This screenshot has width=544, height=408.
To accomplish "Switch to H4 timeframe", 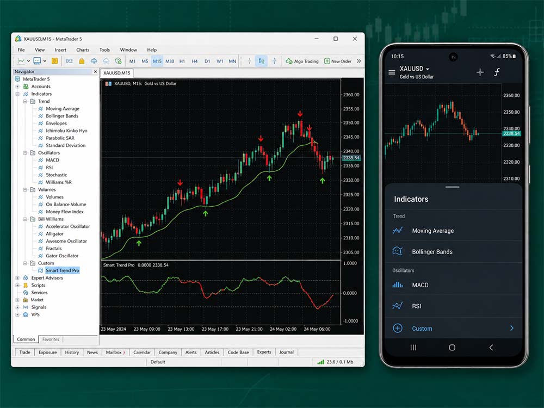I will point(195,61).
